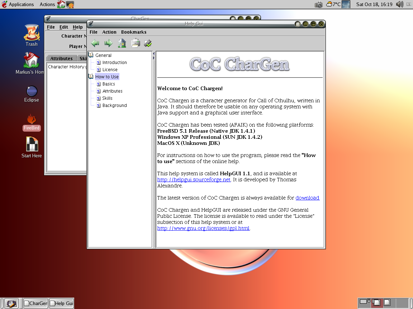Select the Introduction help topic
Viewport: 413px width, 309px height.
[x=115, y=62]
